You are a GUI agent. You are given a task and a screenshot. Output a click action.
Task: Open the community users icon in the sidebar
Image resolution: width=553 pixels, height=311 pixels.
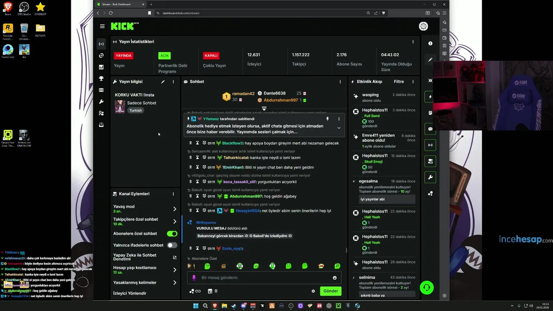point(101,113)
